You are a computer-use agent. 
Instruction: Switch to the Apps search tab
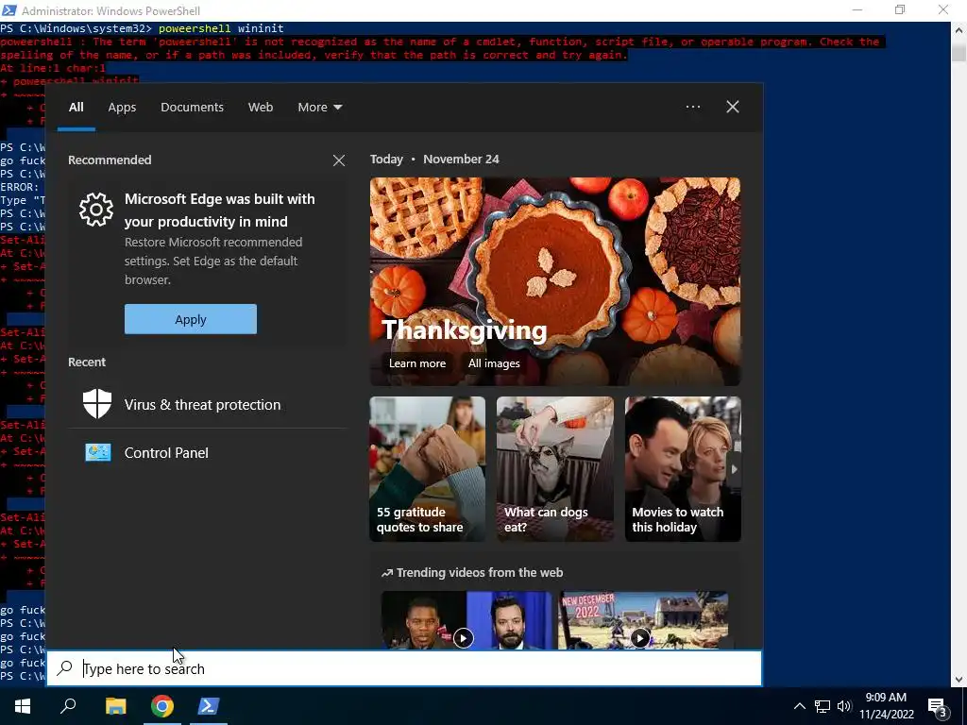122,108
